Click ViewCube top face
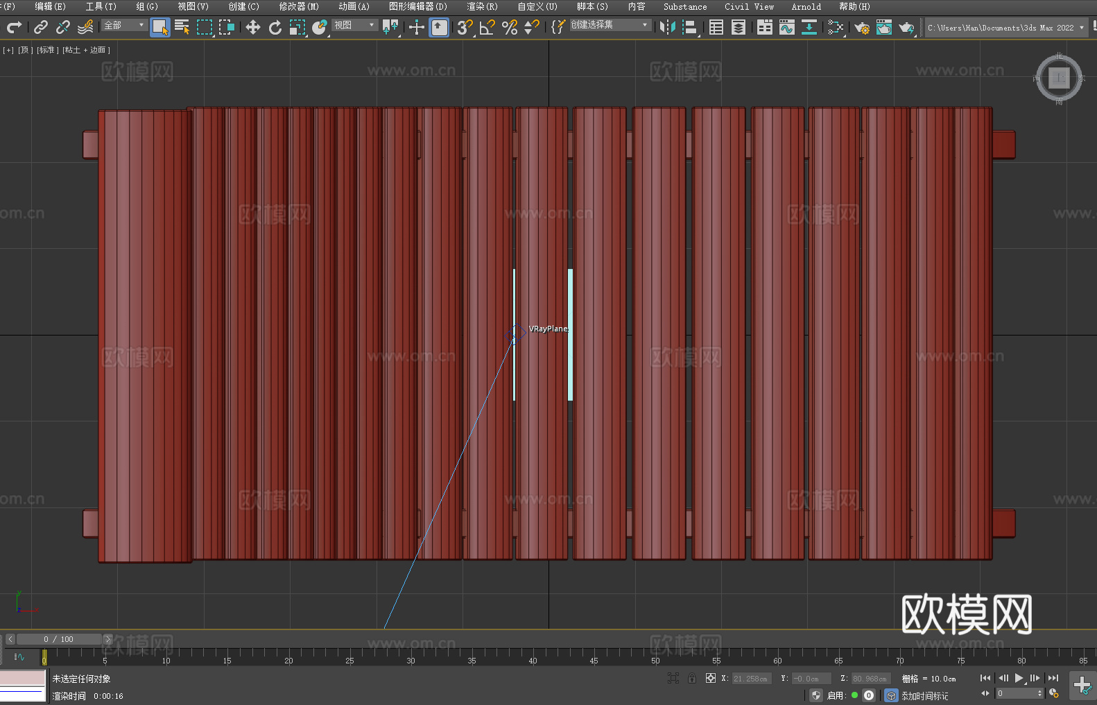The image size is (1097, 705). point(1059,78)
